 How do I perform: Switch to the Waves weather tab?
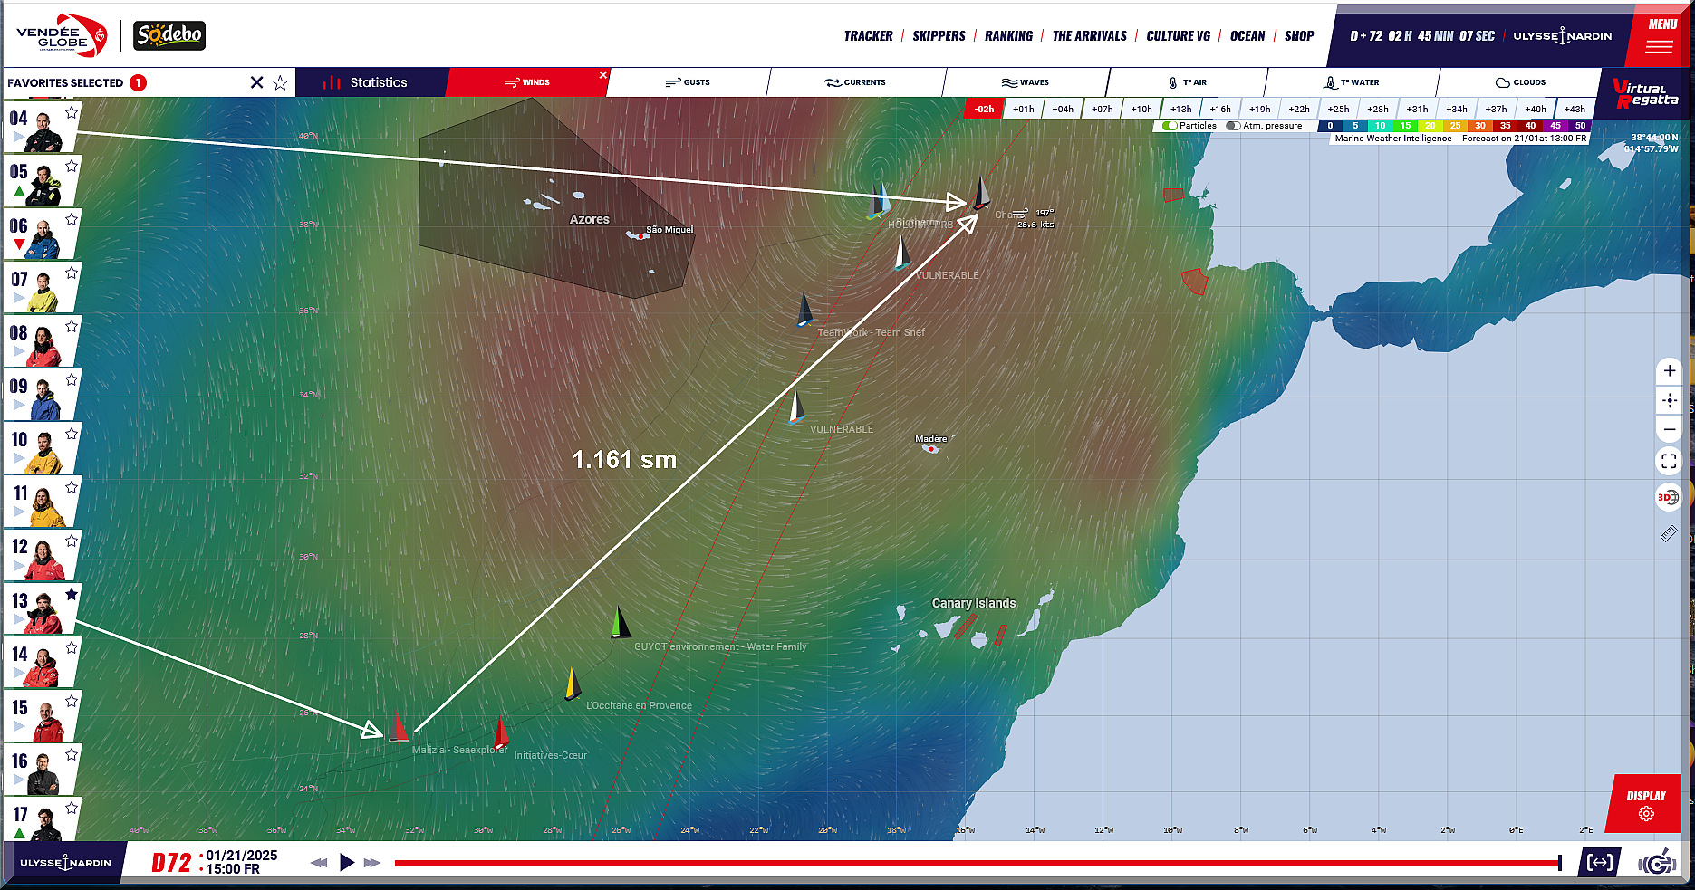pyautogui.click(x=1026, y=82)
